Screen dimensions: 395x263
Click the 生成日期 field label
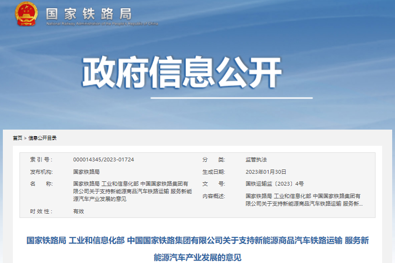pos(213,172)
